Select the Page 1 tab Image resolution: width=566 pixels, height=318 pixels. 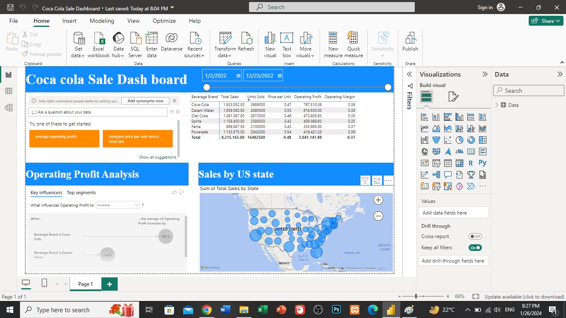point(85,284)
